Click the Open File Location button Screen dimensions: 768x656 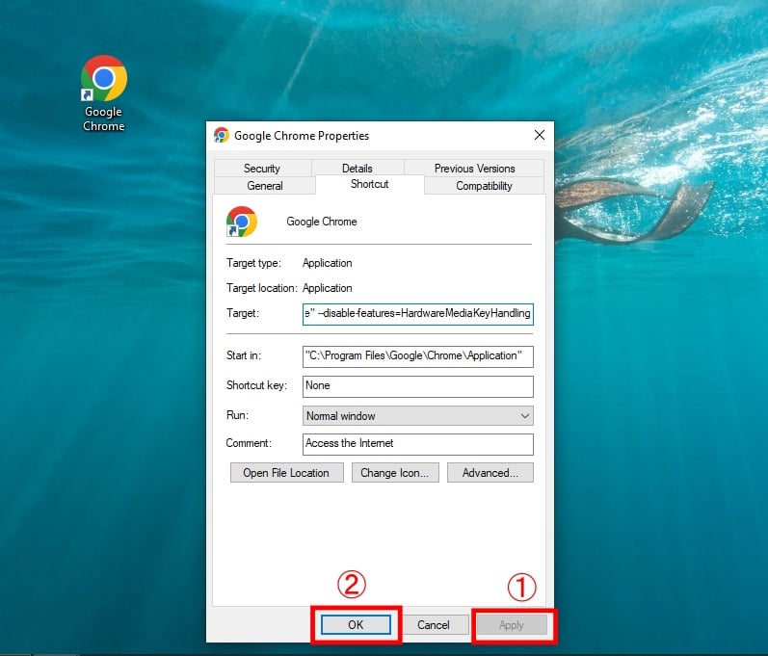(x=286, y=473)
